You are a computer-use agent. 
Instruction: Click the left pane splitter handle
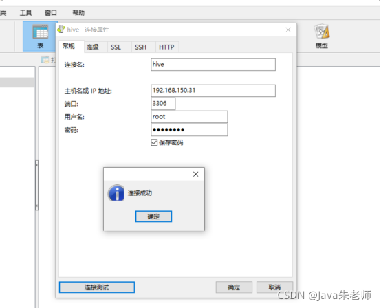click(x=36, y=185)
